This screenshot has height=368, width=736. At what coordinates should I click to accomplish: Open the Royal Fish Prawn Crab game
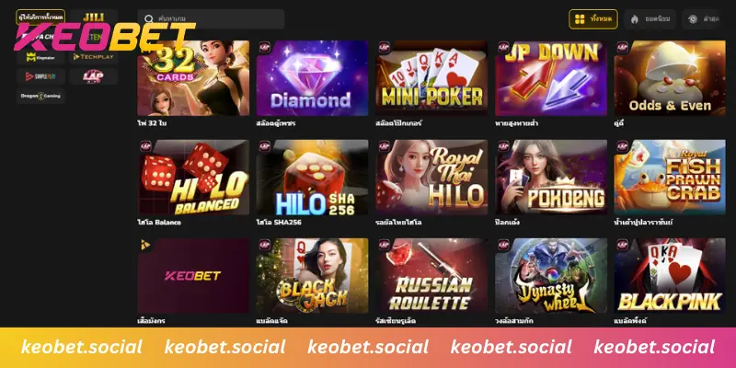[x=670, y=177]
